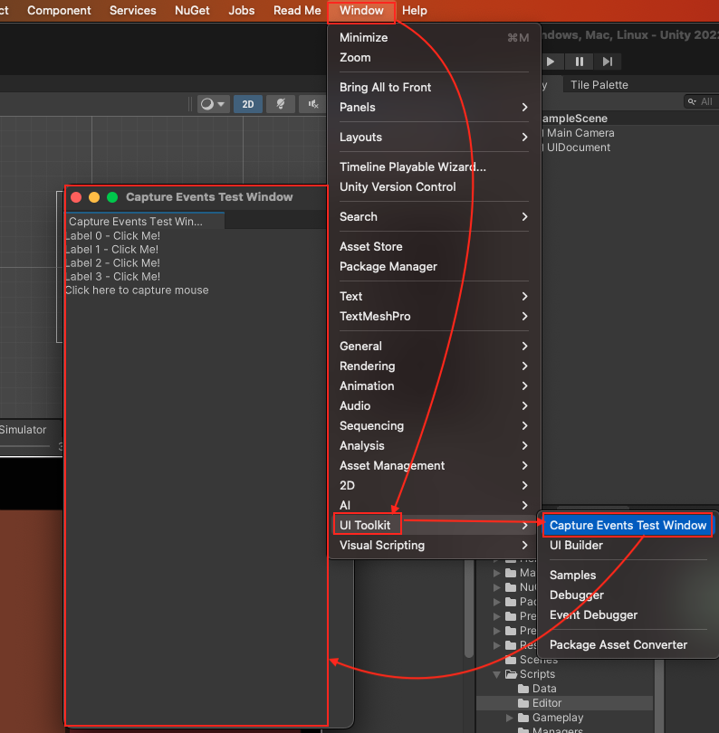
Task: Click the Step frame button
Action: 608,62
